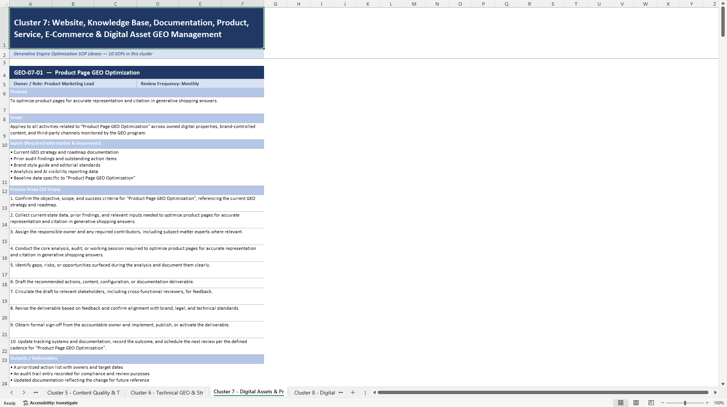This screenshot has width=727, height=407.
Task: Click step 9 Obtain formal sign-off cell
Action: point(136,329)
